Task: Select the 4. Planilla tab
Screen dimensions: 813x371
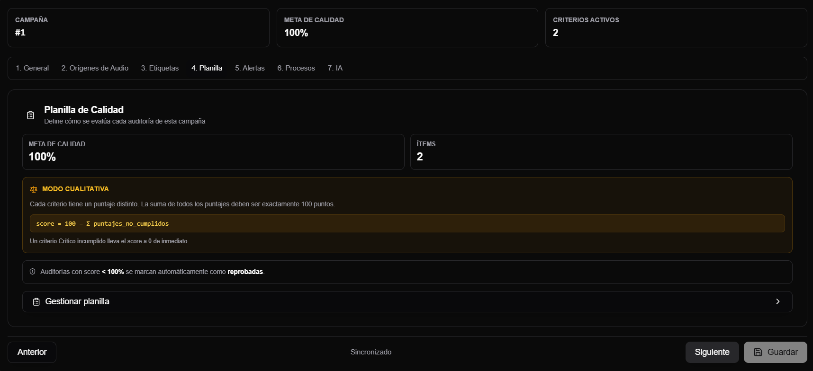Action: click(x=207, y=68)
